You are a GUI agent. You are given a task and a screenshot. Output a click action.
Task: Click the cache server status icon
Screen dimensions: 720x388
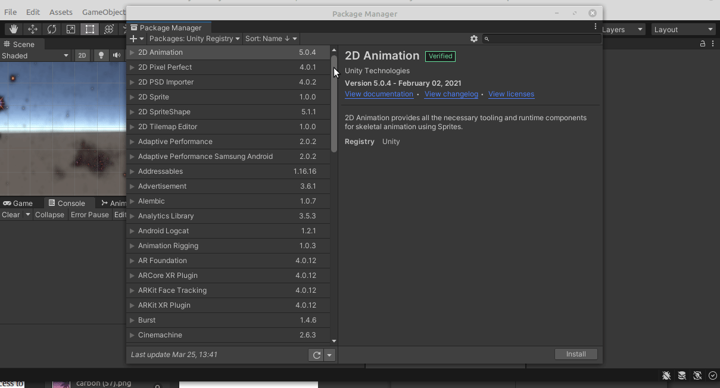click(x=682, y=376)
